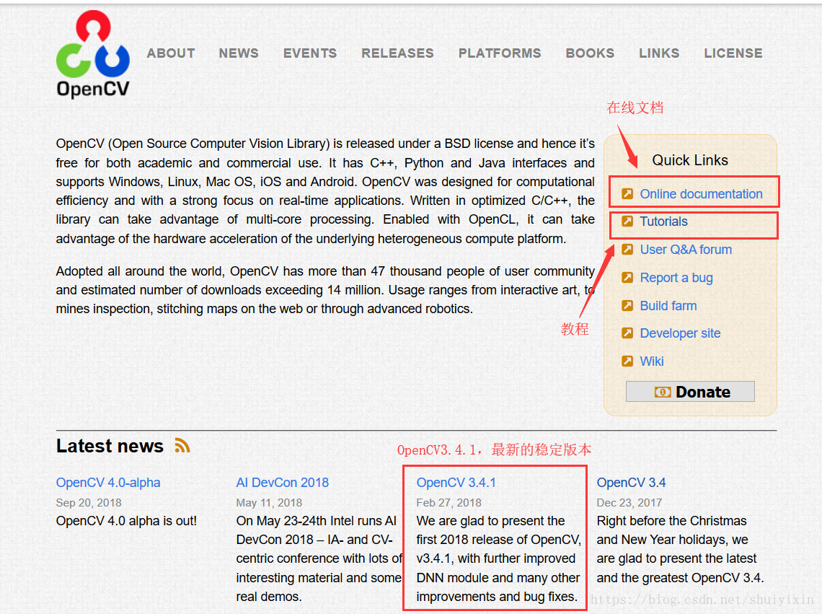822x614 pixels.
Task: Click the arrow icon beside Online documentation
Action: tap(627, 193)
